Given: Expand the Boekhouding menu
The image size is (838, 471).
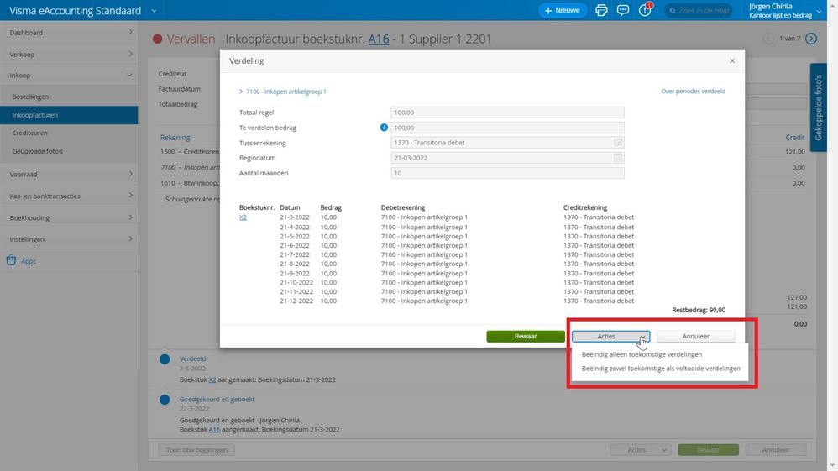Looking at the screenshot, I should [69, 217].
